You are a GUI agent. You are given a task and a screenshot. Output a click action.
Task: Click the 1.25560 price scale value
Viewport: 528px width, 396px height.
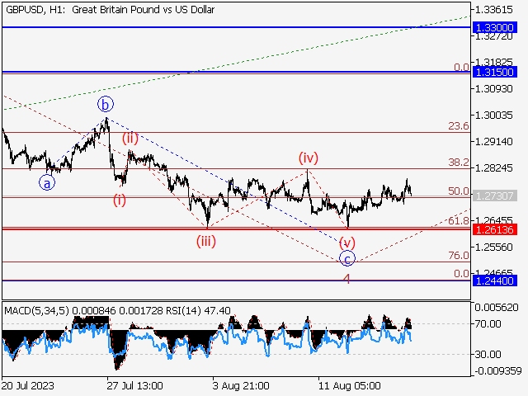pyautogui.click(x=493, y=247)
